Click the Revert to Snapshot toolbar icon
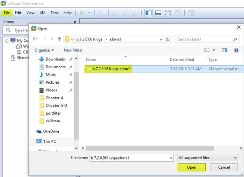This screenshot has width=244, height=177. click(x=125, y=13)
